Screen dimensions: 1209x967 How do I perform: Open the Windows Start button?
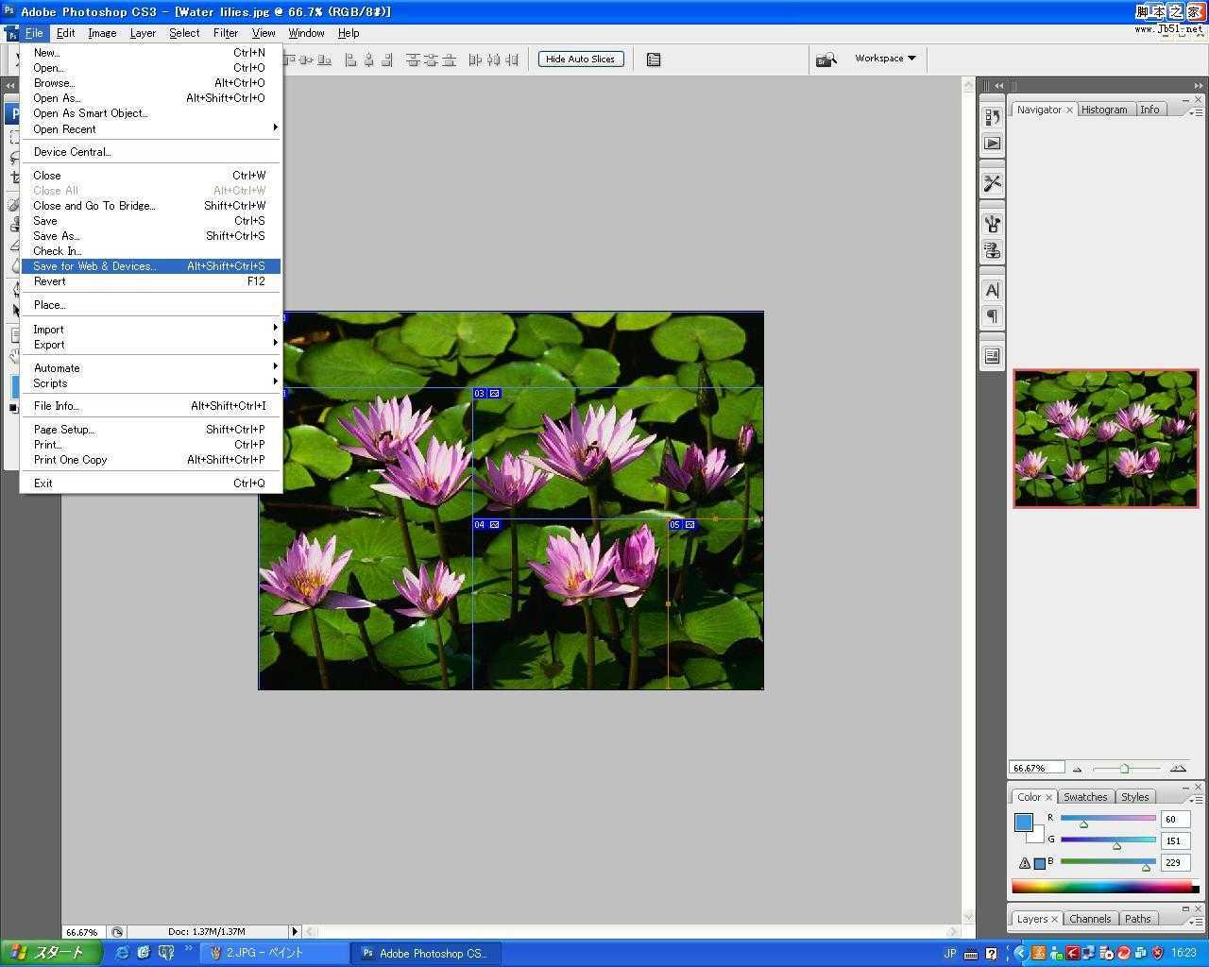tap(50, 953)
